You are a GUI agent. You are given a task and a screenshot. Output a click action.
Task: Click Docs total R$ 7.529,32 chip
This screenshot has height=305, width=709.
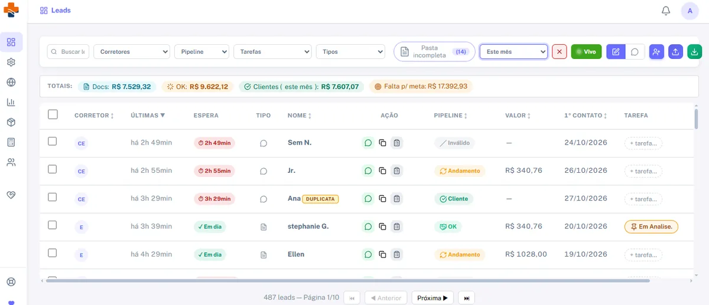click(116, 87)
